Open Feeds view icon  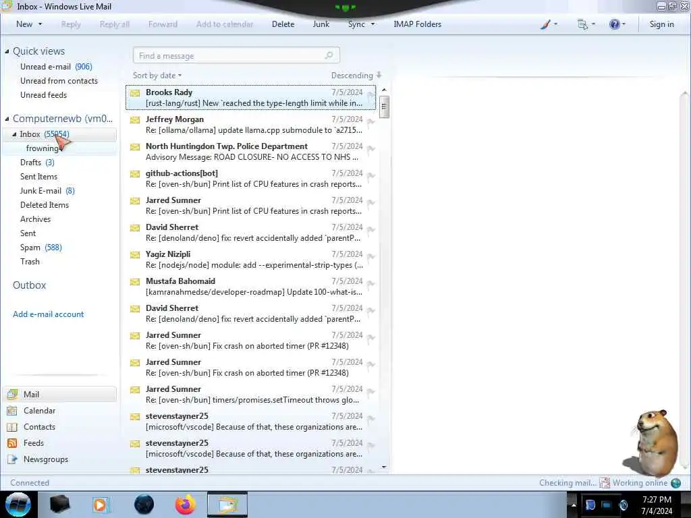(12, 443)
